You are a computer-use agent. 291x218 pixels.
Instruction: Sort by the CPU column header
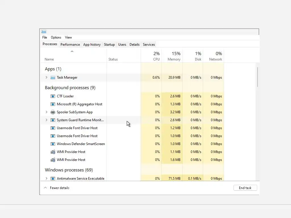click(151, 56)
